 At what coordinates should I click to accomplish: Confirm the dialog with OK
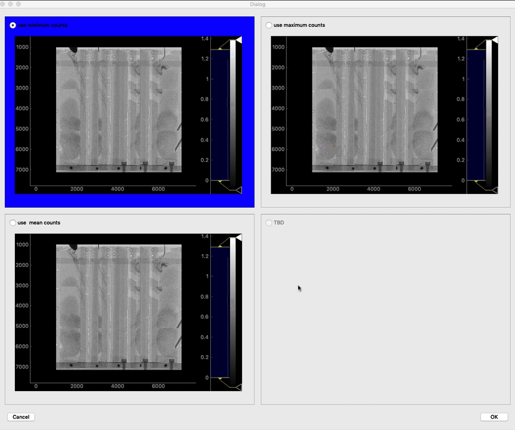(x=493, y=417)
